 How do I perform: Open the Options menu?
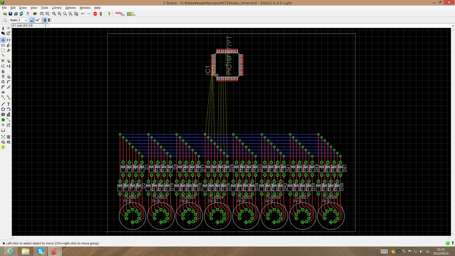pos(70,8)
